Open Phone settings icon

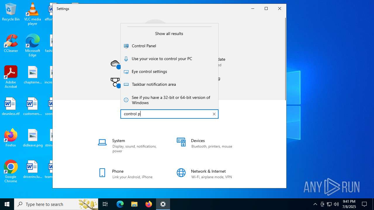[102, 173]
